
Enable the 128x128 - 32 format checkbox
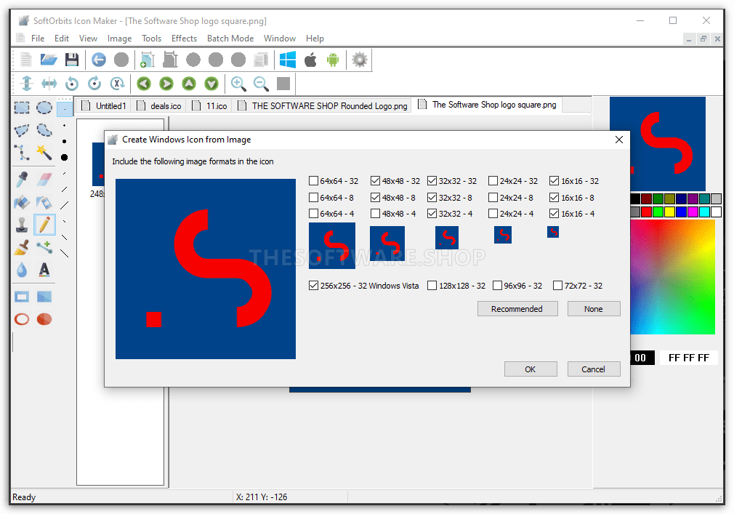tap(432, 286)
